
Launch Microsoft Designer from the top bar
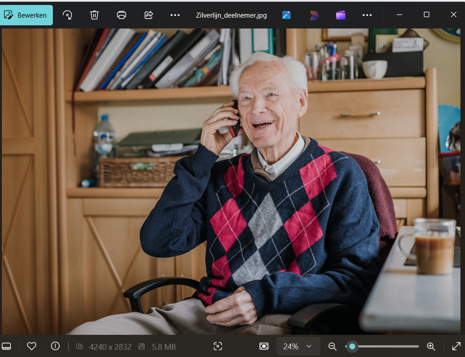[314, 15]
